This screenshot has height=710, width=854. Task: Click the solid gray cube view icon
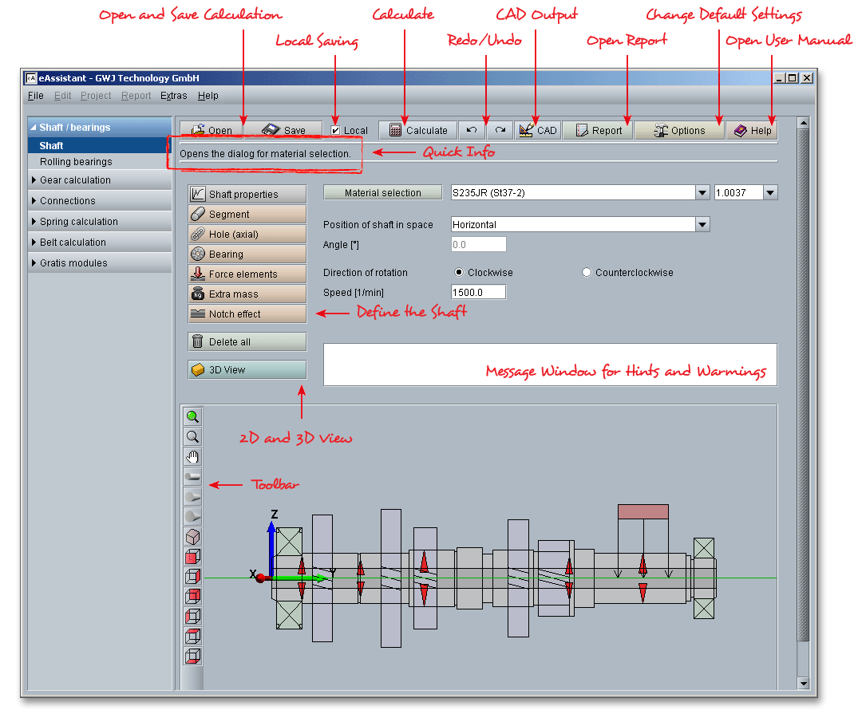coord(192,537)
